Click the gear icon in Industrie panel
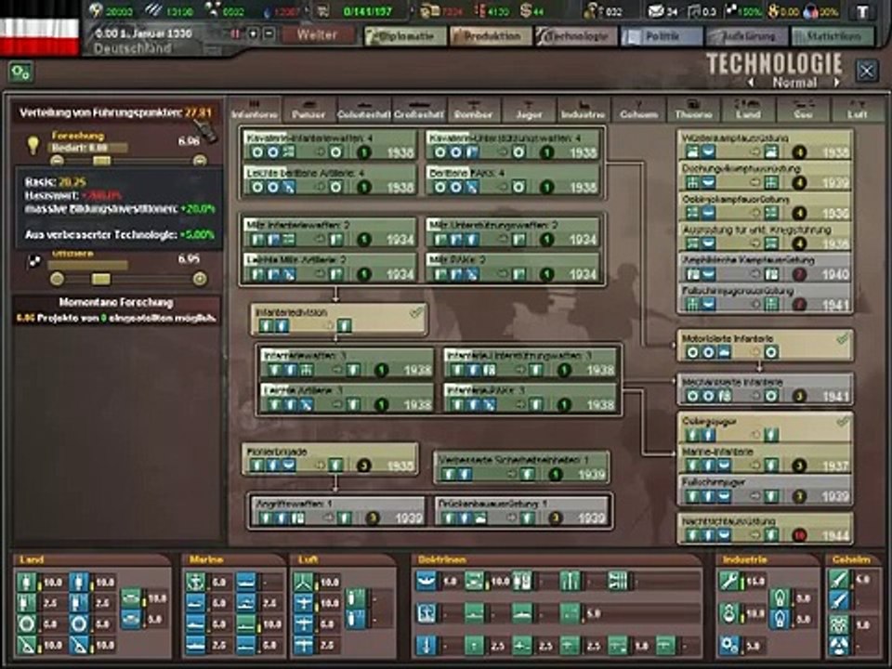The width and height of the screenshot is (892, 669). (x=729, y=645)
